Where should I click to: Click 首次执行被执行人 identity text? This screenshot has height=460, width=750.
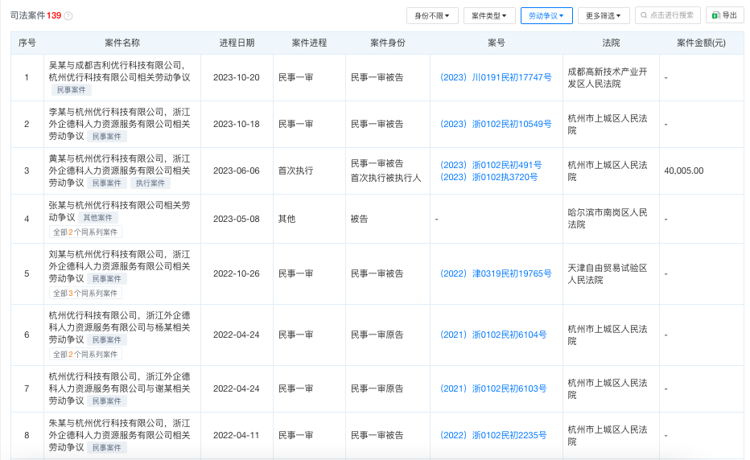[385, 178]
